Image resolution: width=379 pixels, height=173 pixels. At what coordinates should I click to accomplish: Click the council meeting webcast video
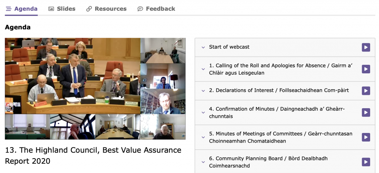point(95,89)
